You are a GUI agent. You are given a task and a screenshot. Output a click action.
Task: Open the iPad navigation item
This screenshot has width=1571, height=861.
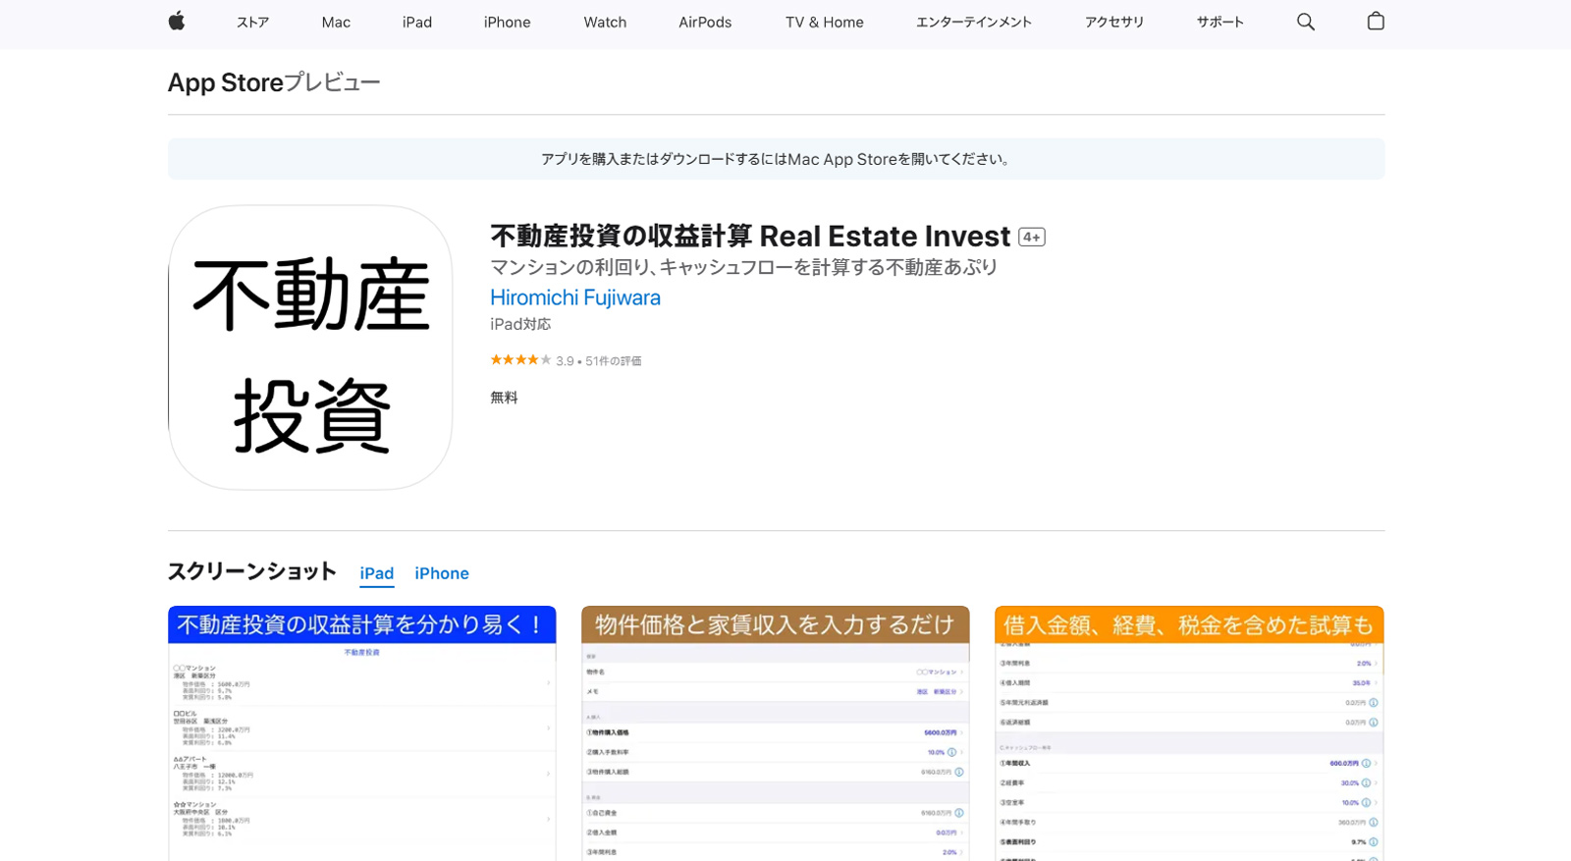[417, 22]
